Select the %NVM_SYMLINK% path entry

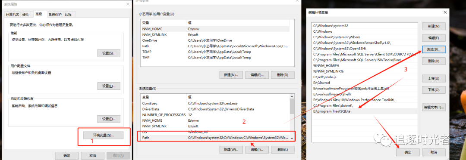[364, 71]
